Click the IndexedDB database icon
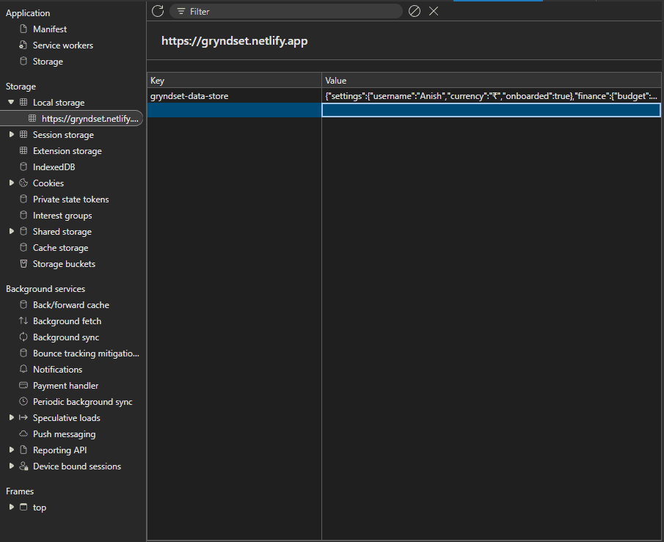 [x=23, y=166]
